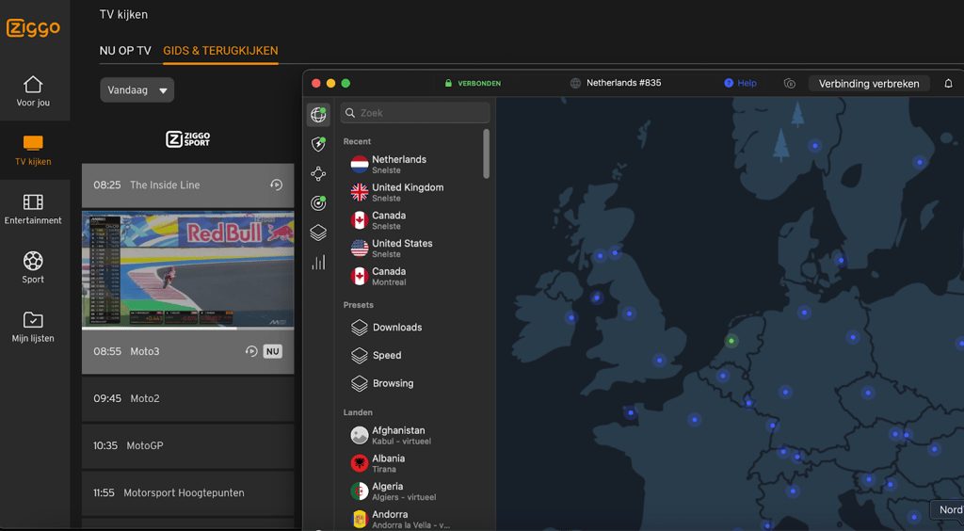
Task: Open Mijn lijsten in Ziggo sidebar
Action: tap(33, 327)
